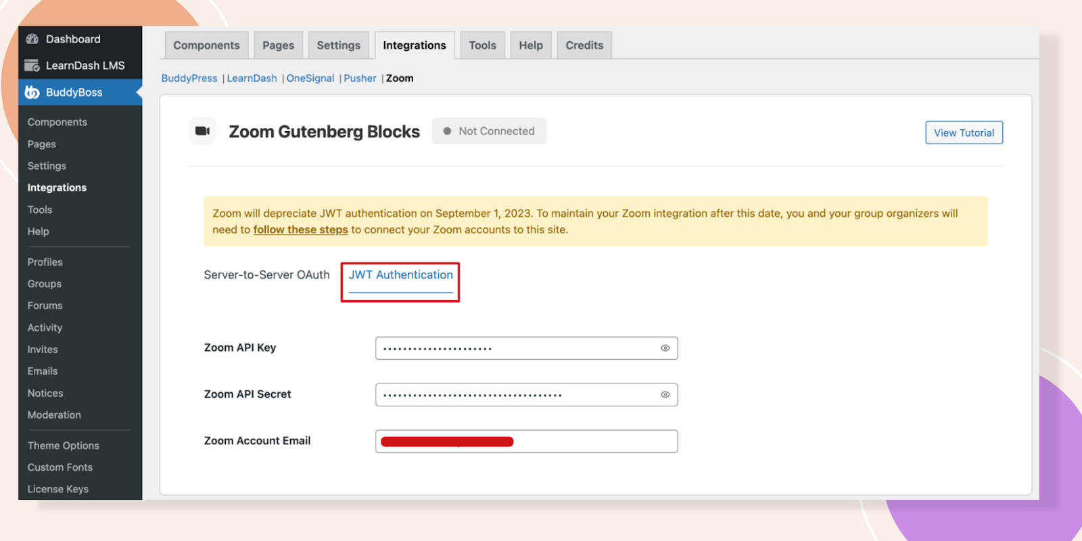The width and height of the screenshot is (1082, 541).
Task: Open Theme Options in the sidebar
Action: pyautogui.click(x=63, y=446)
